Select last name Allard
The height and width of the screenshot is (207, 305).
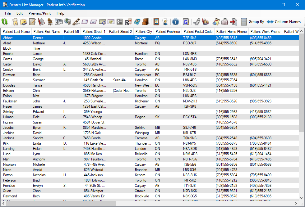7,43
